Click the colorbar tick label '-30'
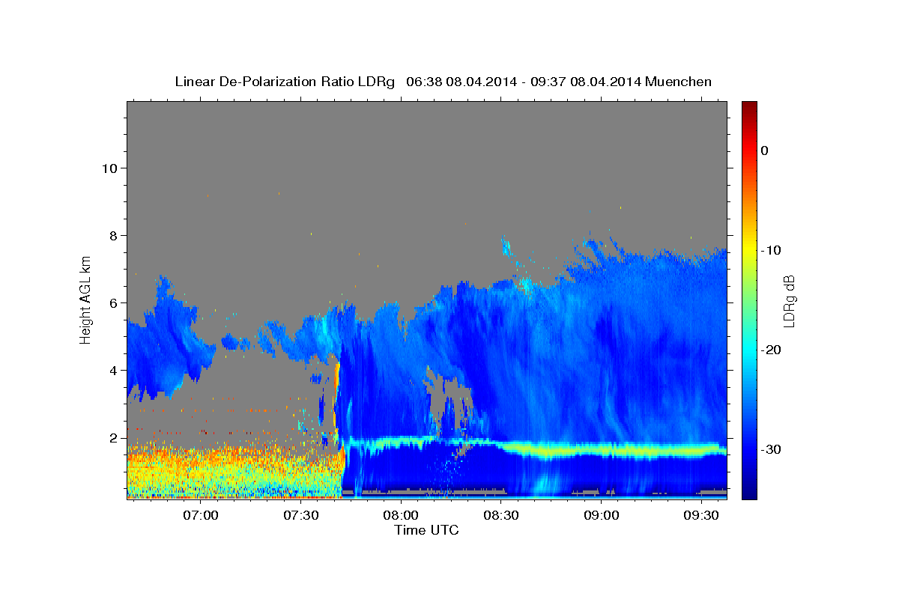Screen dimensions: 899x599 771,449
